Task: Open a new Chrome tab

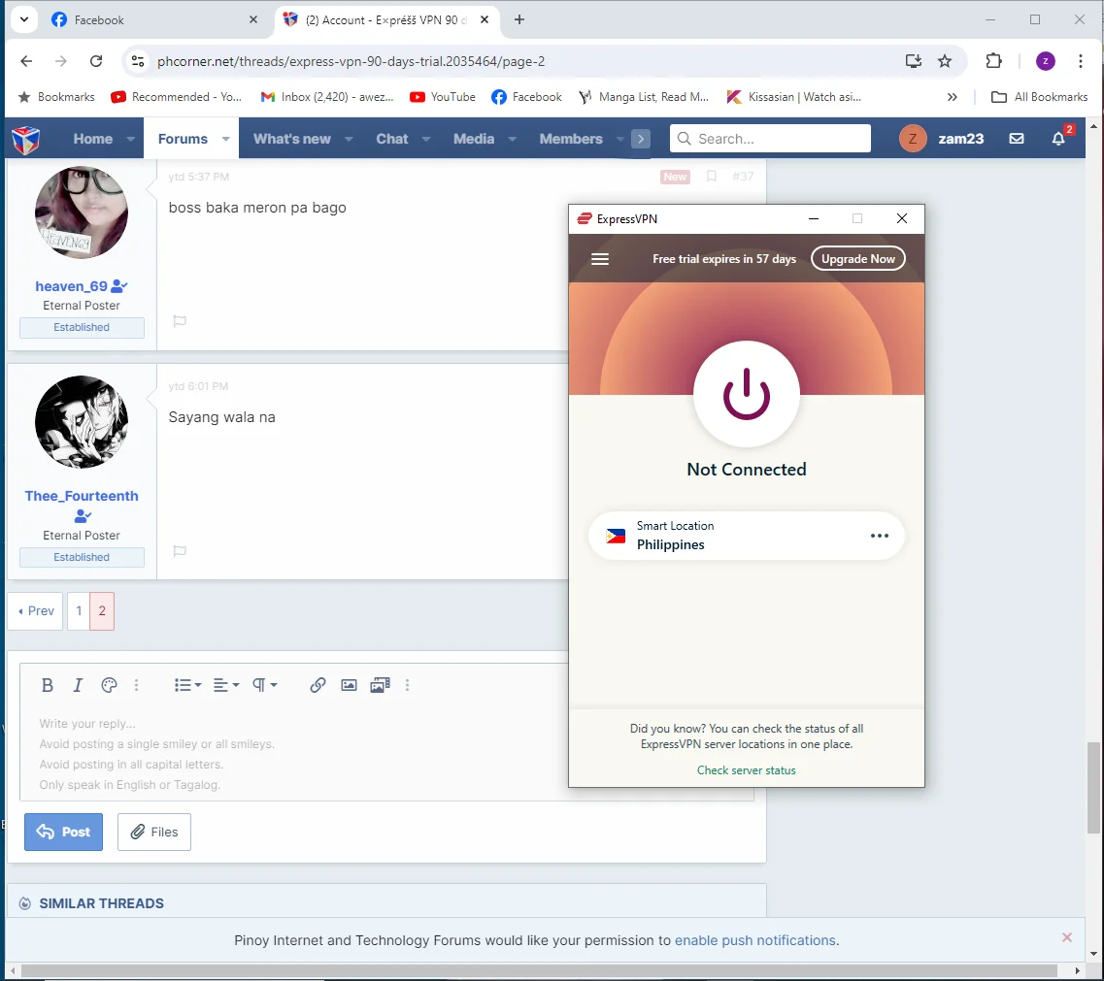Action: (x=519, y=19)
